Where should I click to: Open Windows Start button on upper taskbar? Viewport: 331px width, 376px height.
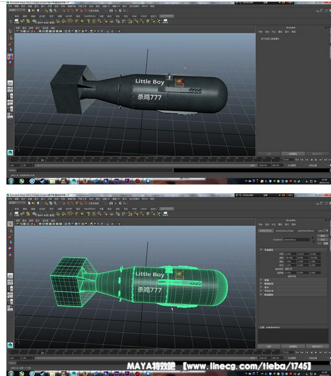coord(11,181)
